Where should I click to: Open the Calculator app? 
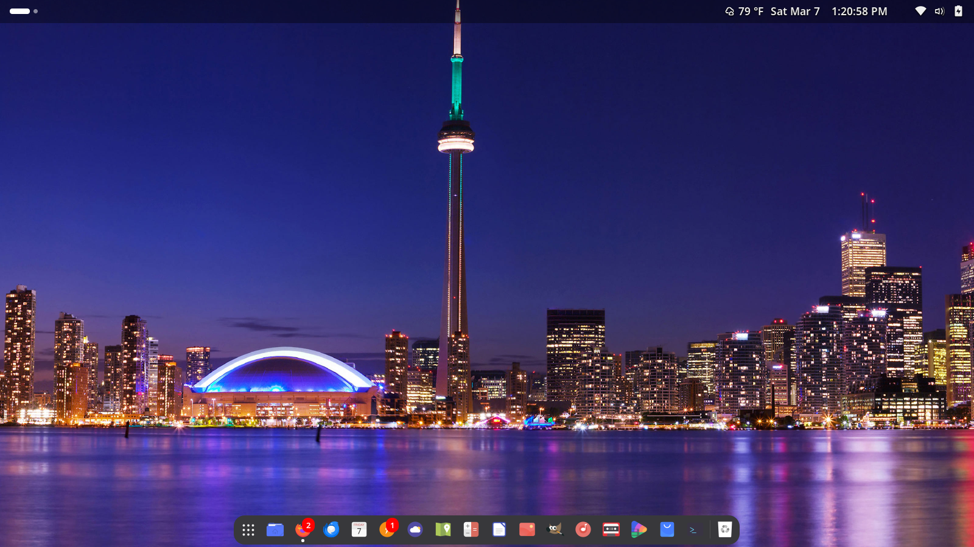pyautogui.click(x=471, y=530)
